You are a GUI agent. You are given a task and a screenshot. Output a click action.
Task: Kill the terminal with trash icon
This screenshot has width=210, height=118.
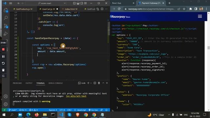click(99, 83)
